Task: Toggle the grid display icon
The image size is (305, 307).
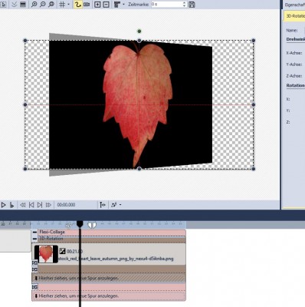Action: pos(62,5)
